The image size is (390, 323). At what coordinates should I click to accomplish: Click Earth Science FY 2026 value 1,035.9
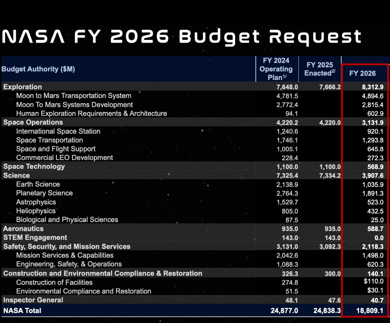pos(372,185)
